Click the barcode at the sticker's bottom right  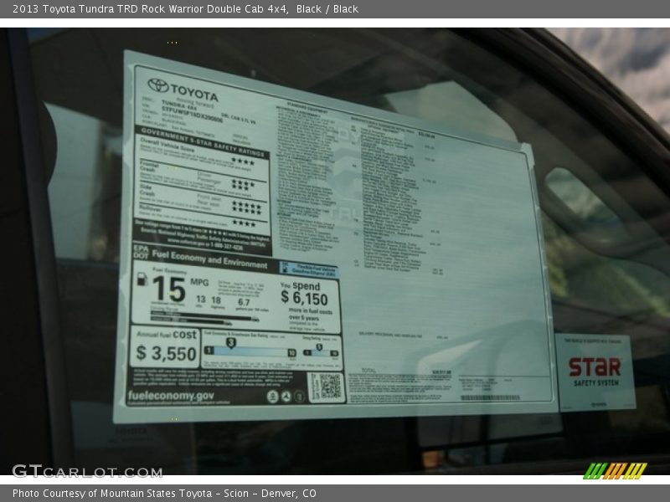(490, 397)
